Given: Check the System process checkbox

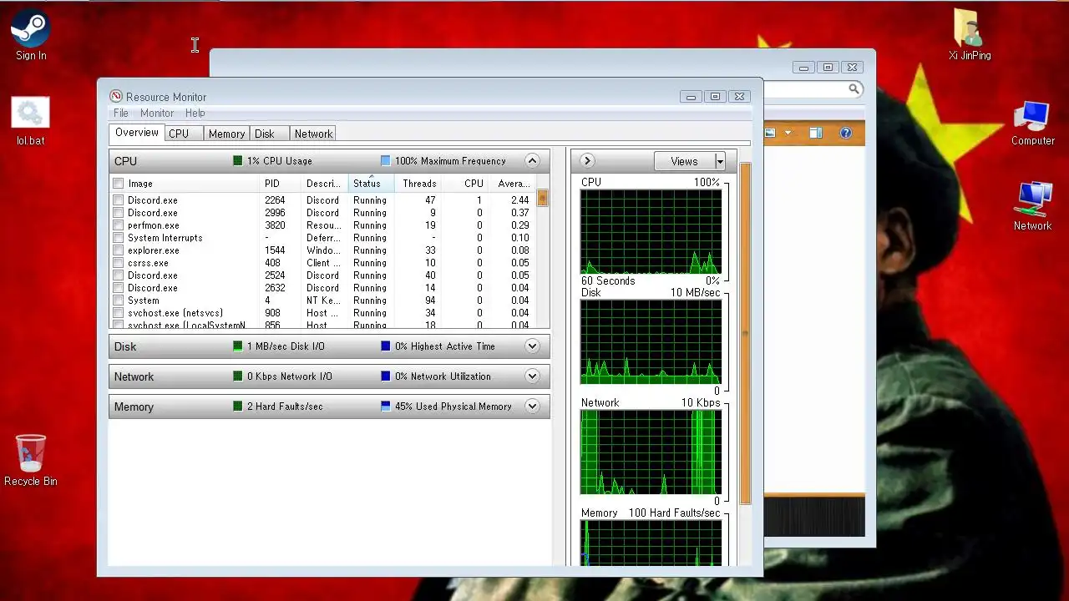Looking at the screenshot, I should (x=119, y=300).
